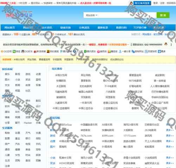Click 天气 under 生活服务

coord(28,133)
